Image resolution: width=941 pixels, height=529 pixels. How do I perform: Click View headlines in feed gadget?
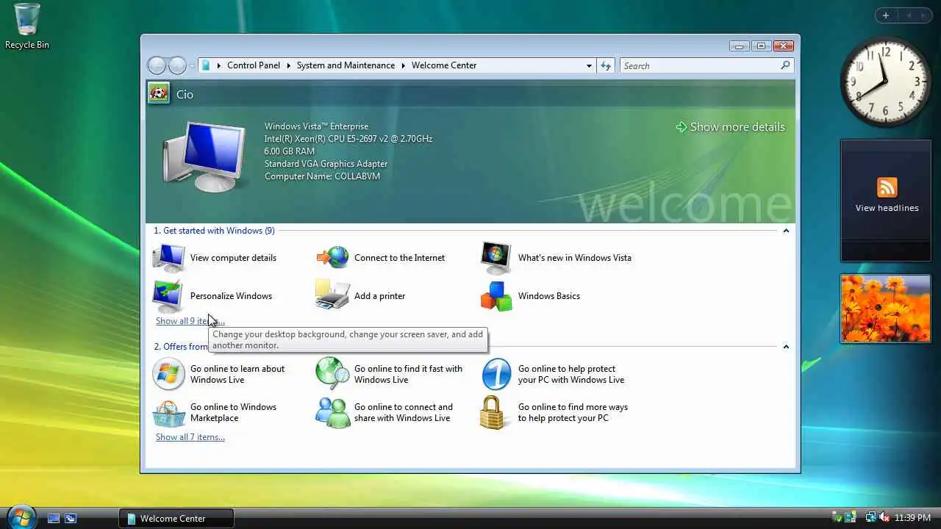coord(887,208)
